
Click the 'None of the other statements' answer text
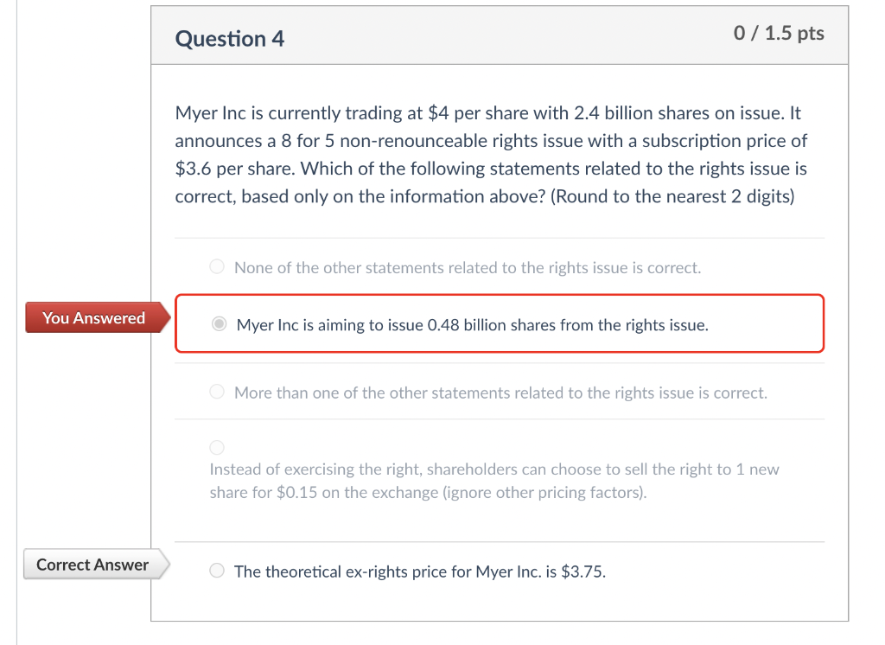pos(467,267)
